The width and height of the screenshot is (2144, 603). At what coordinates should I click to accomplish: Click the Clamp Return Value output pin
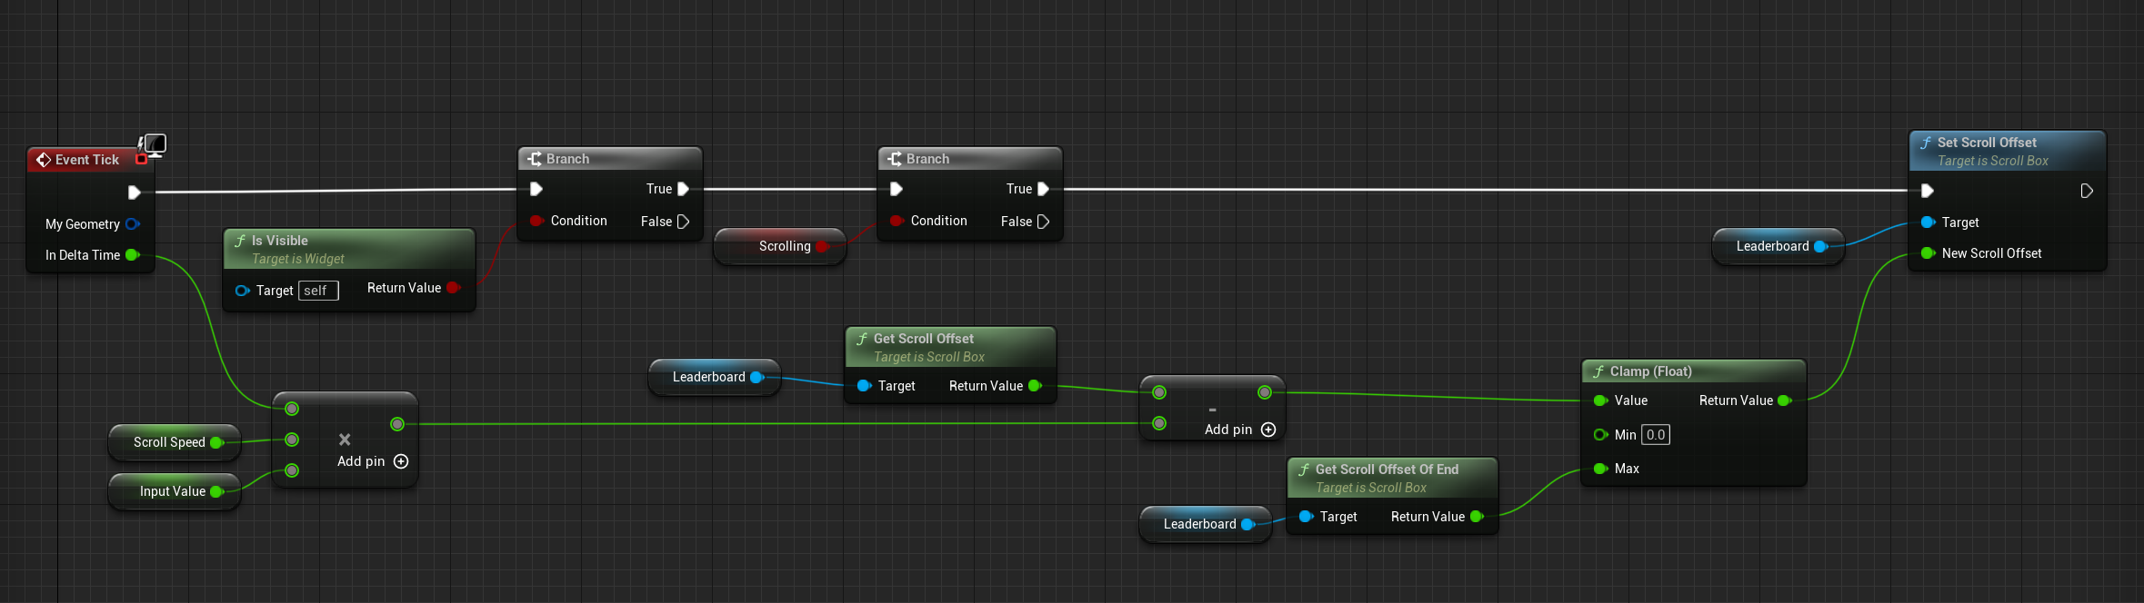click(x=1784, y=400)
